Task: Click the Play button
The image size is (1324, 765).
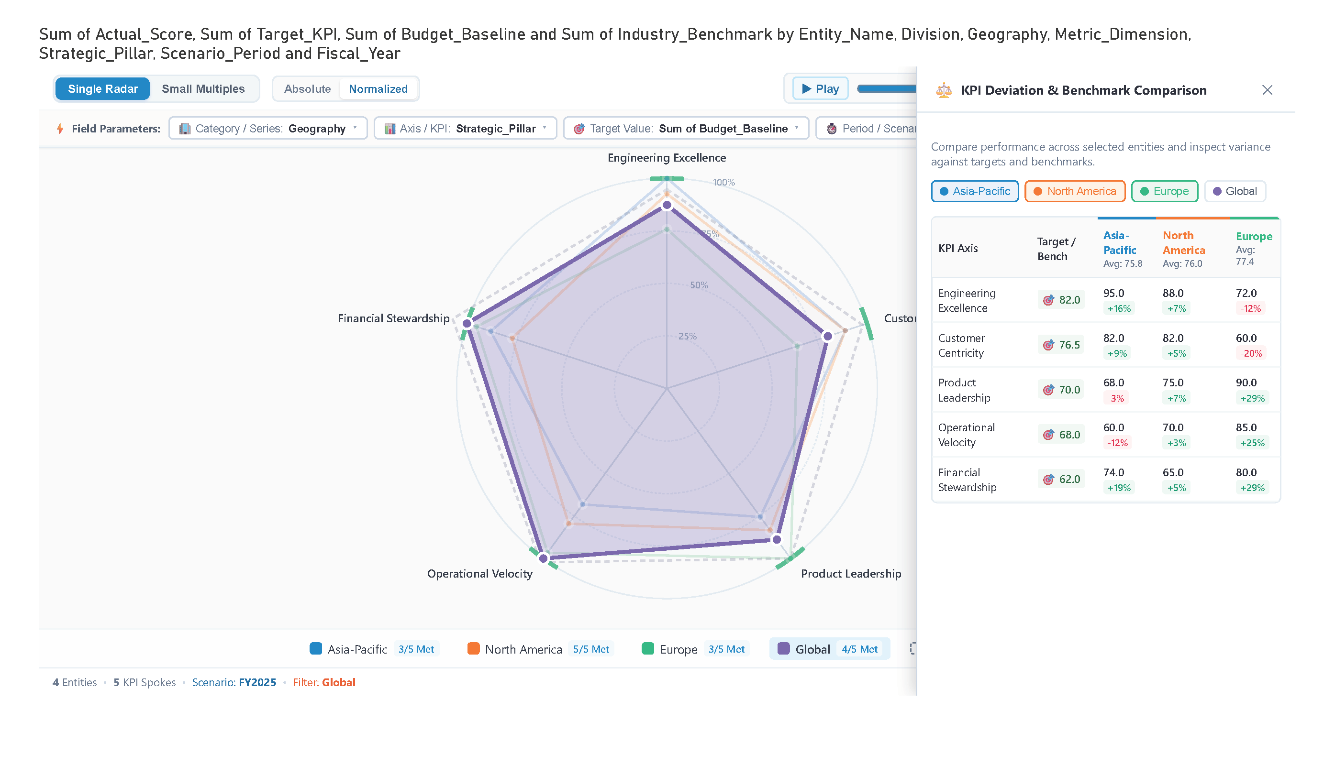Action: pos(820,89)
